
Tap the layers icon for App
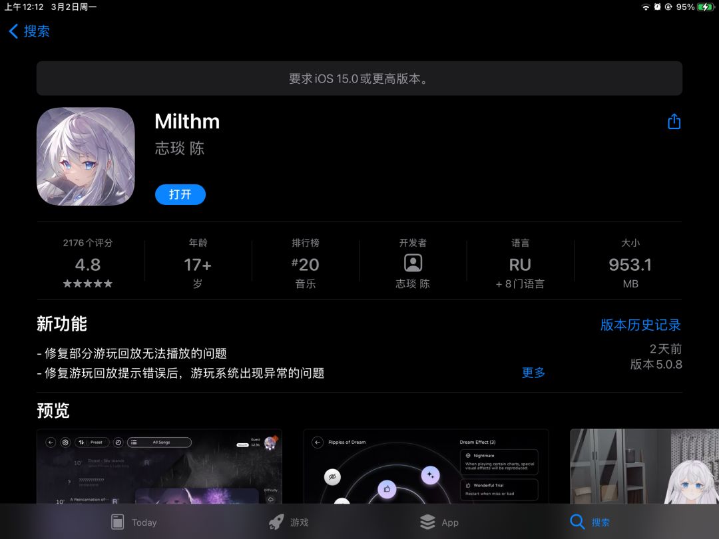427,522
